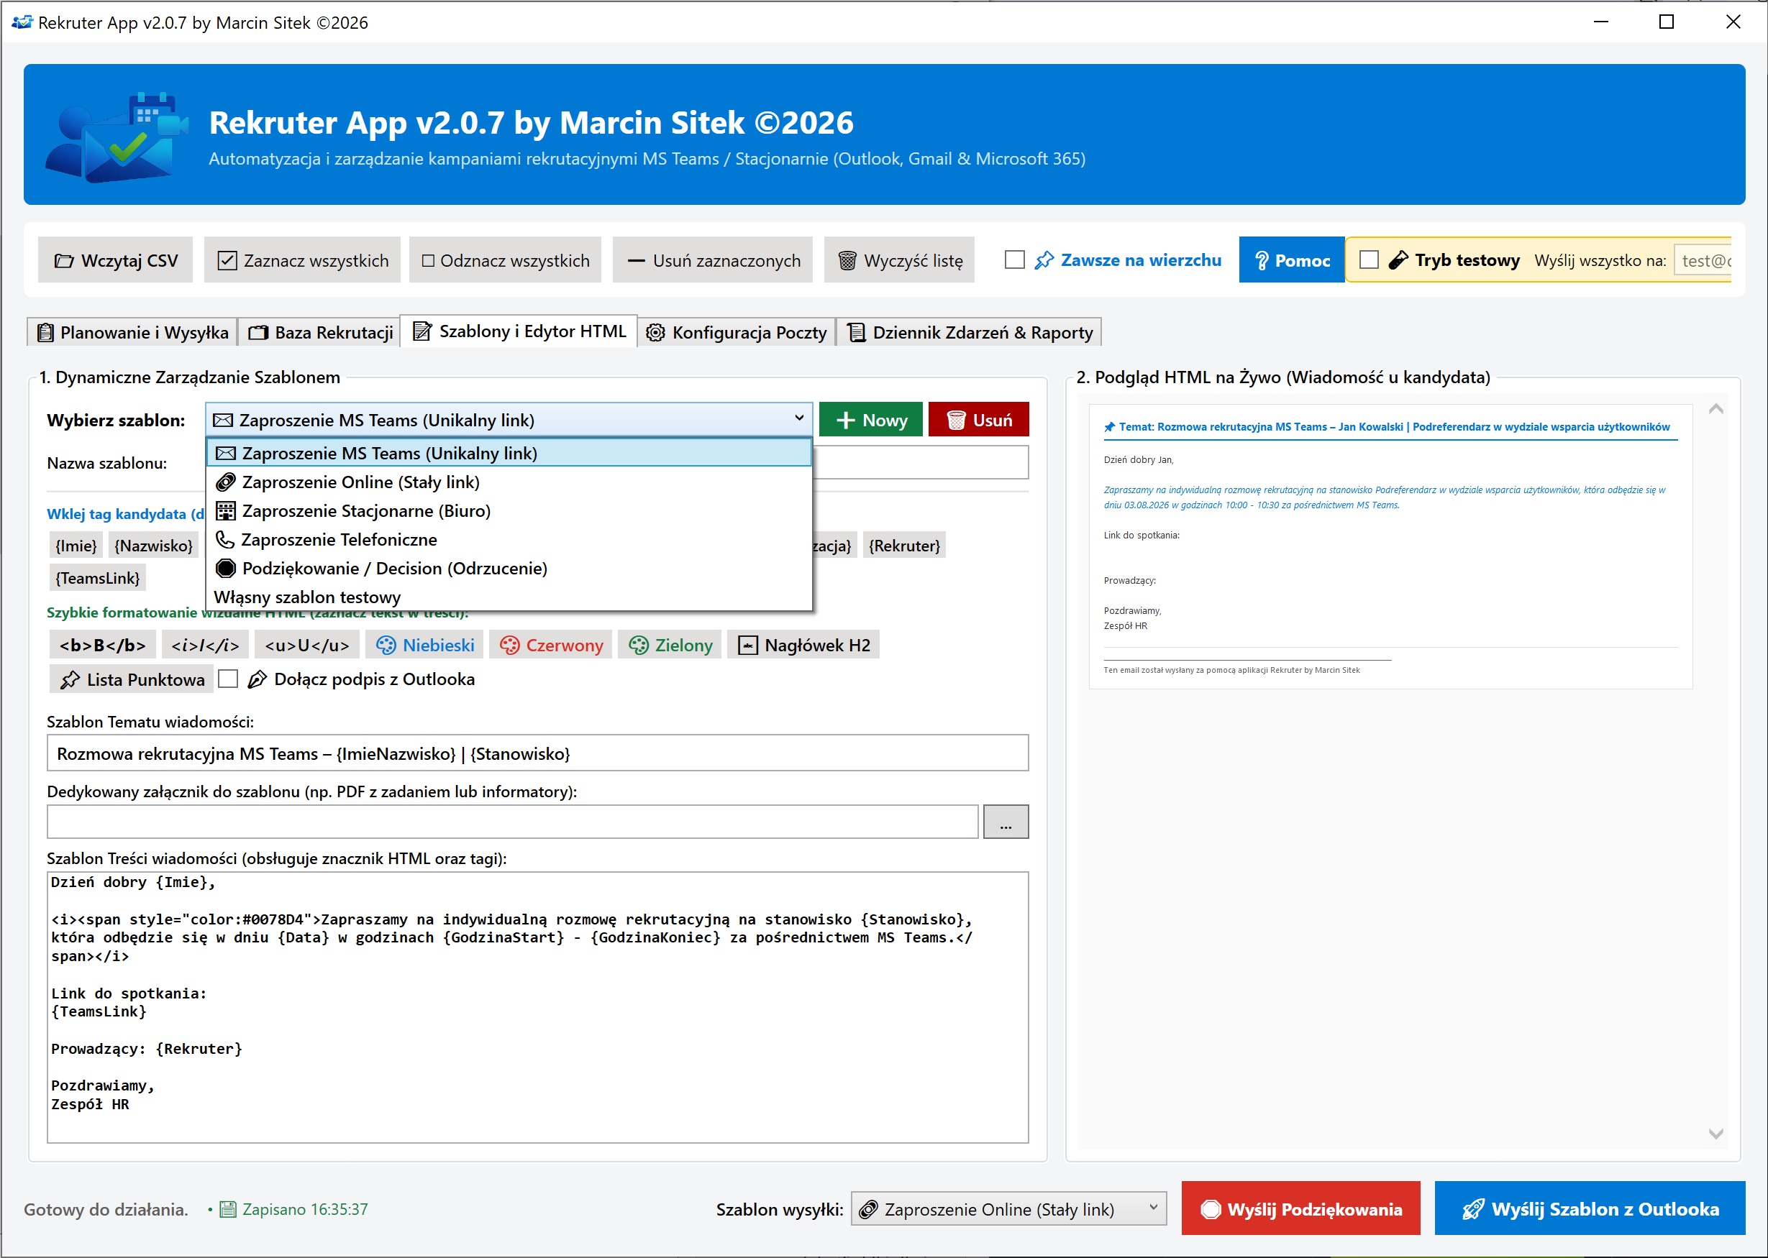Click Usuń zaznaczonych button
This screenshot has width=1768, height=1258.
713,260
